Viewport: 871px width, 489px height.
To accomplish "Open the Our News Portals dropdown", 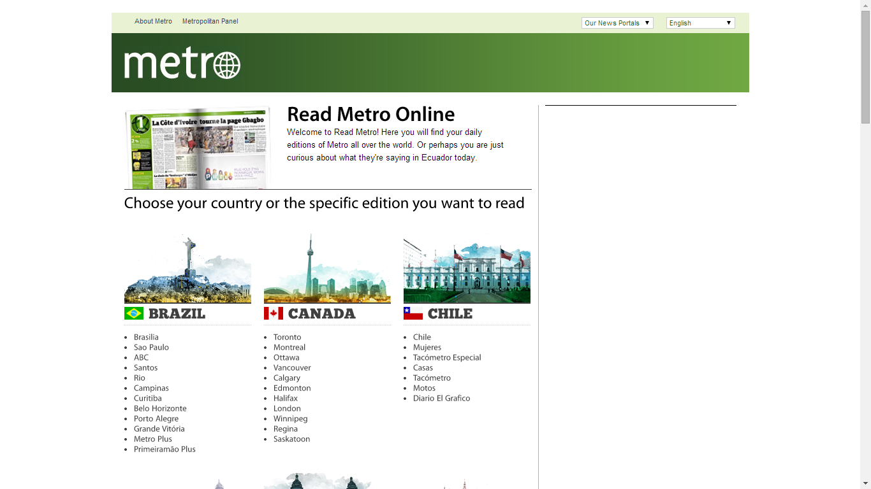I will [x=617, y=23].
